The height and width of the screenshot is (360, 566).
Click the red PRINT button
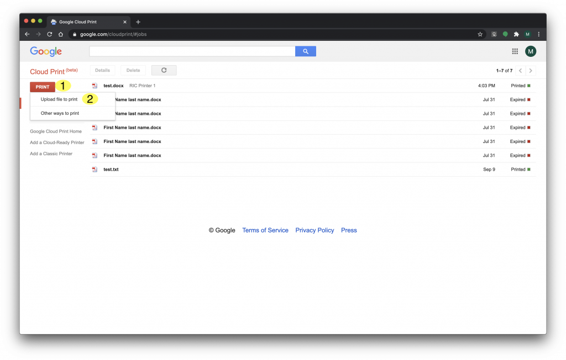tap(43, 87)
